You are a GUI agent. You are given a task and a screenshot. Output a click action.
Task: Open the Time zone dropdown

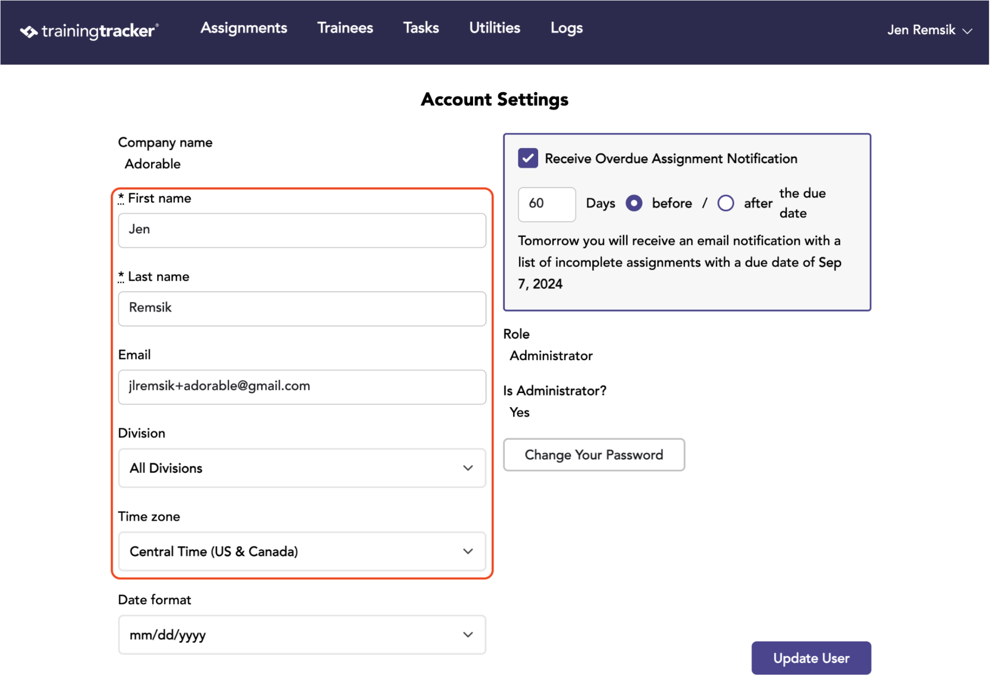point(302,552)
